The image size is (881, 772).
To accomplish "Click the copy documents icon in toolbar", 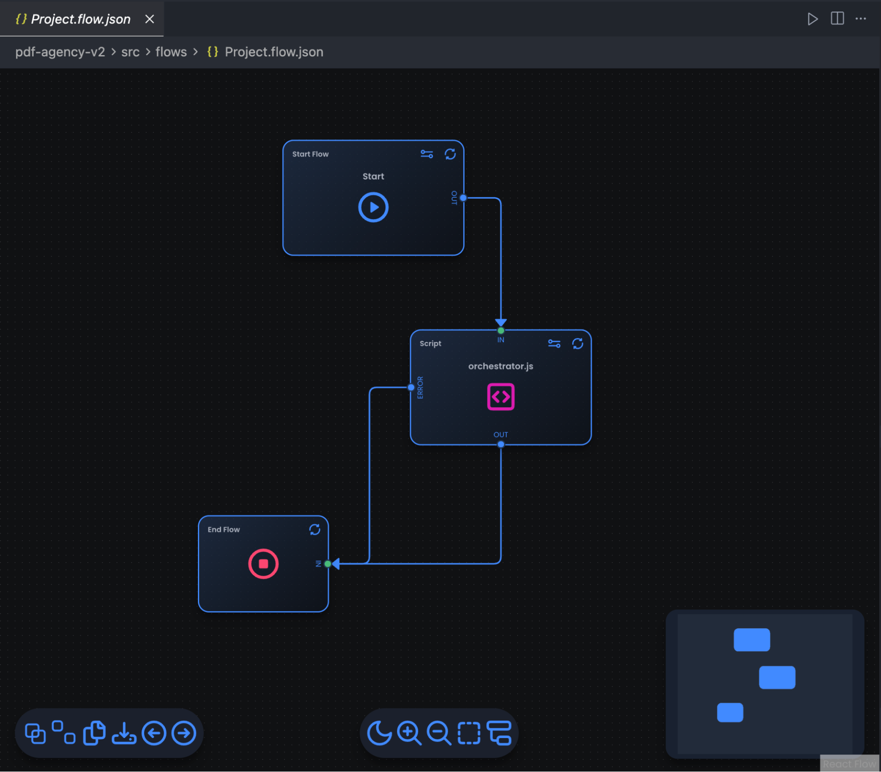I will [x=94, y=733].
